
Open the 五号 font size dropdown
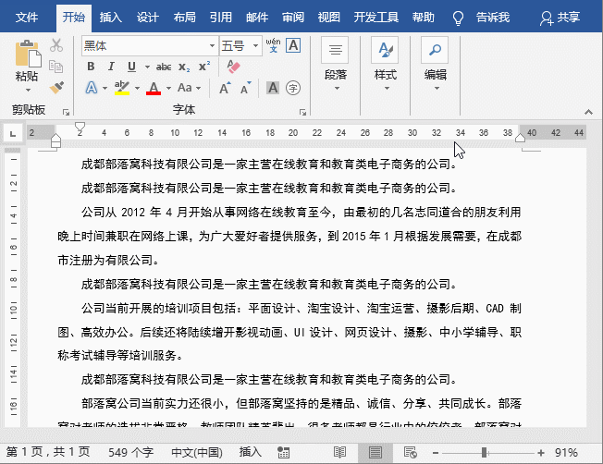tap(253, 45)
